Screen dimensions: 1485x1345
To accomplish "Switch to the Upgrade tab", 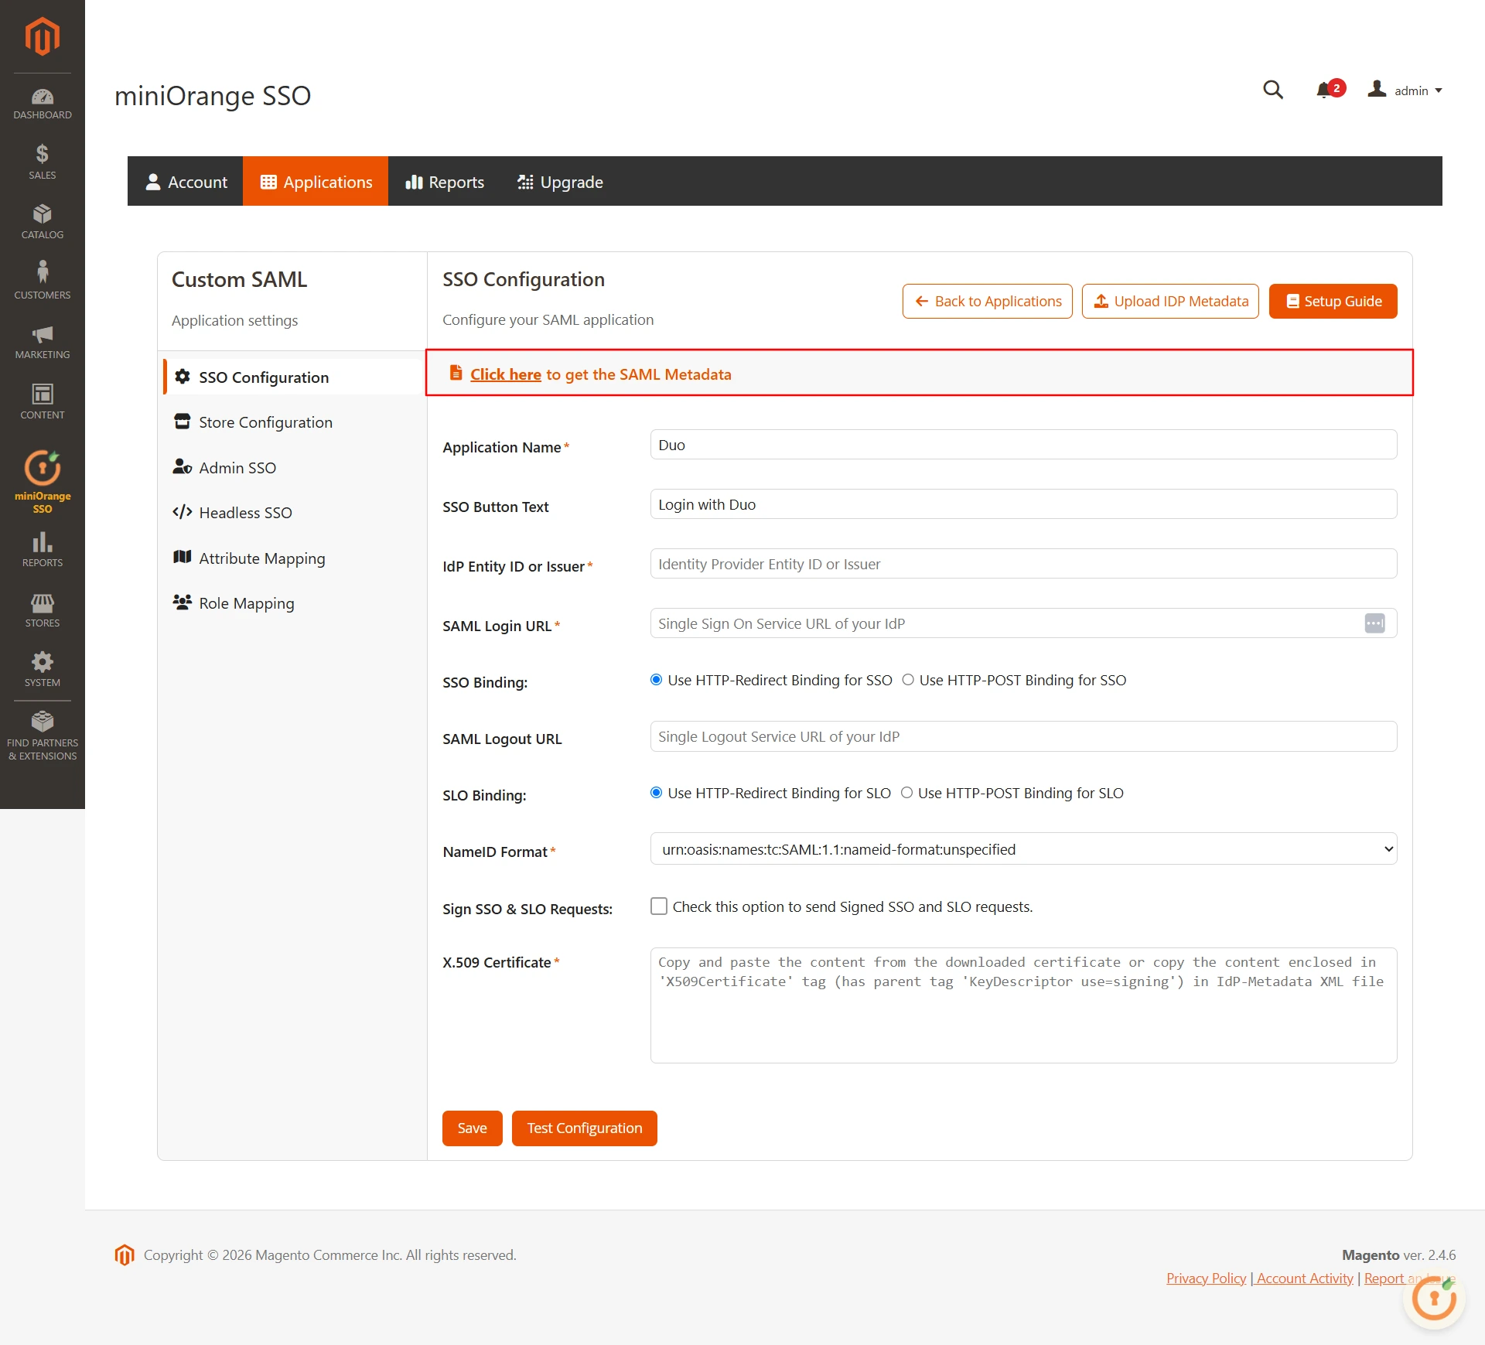I will [x=560, y=182].
